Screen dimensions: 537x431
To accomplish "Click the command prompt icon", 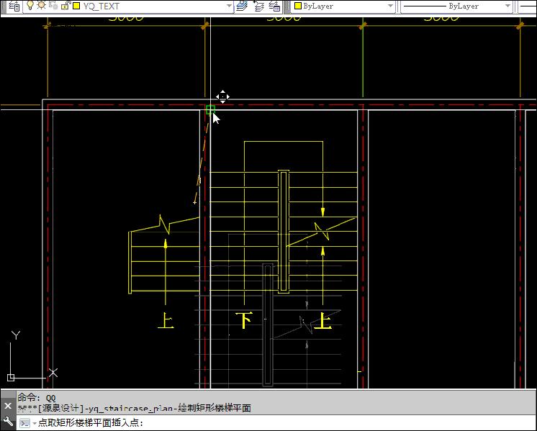I will pos(24,423).
